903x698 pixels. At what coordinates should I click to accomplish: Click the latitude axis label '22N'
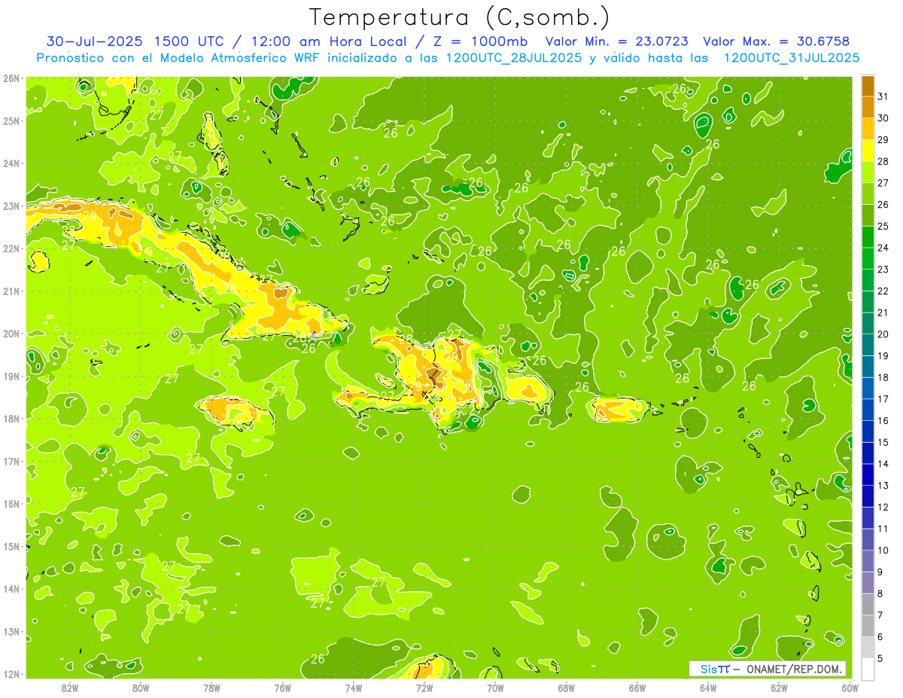pos(11,248)
